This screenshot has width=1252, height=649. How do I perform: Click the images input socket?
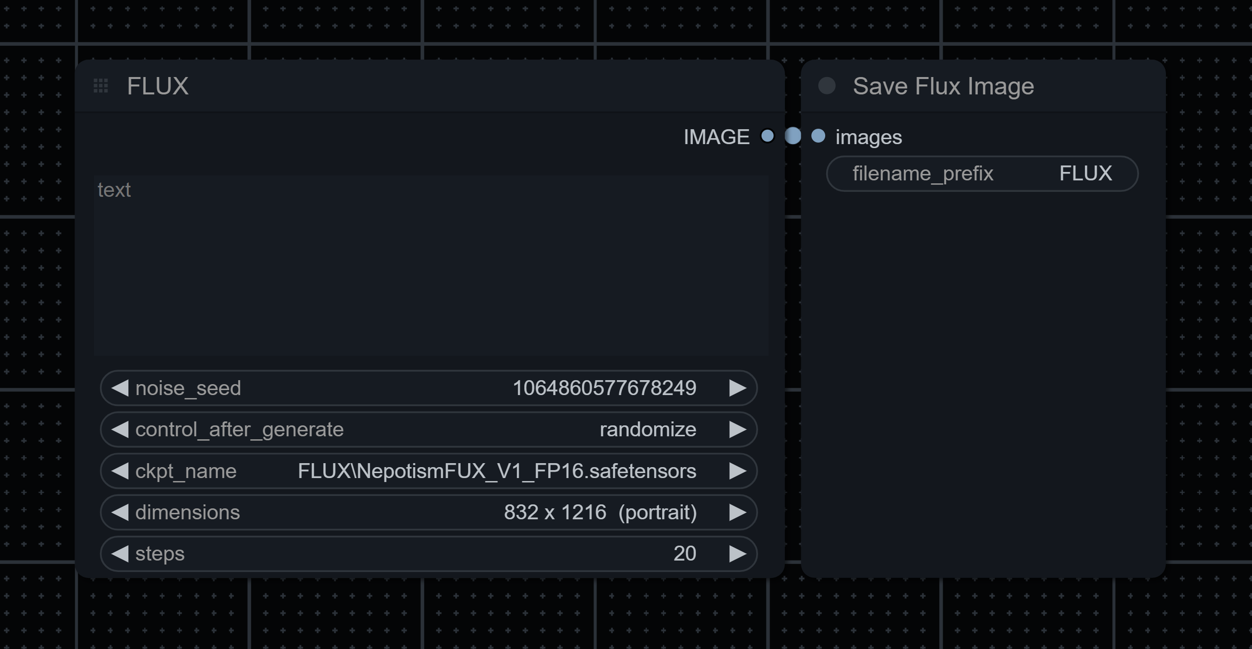818,136
